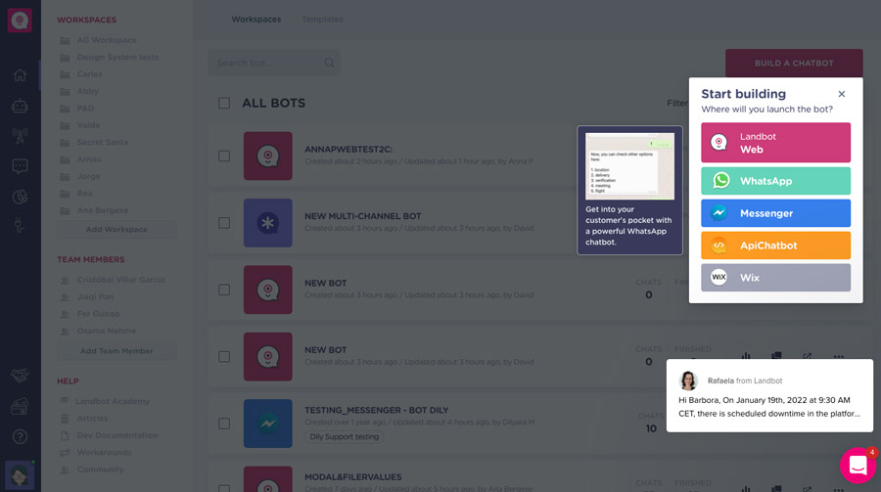The width and height of the screenshot is (881, 492).
Task: Select team member Cristóbal Villar García
Action: (x=120, y=280)
